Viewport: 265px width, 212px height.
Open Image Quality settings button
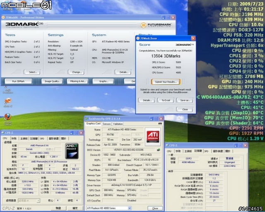click(x=53, y=81)
